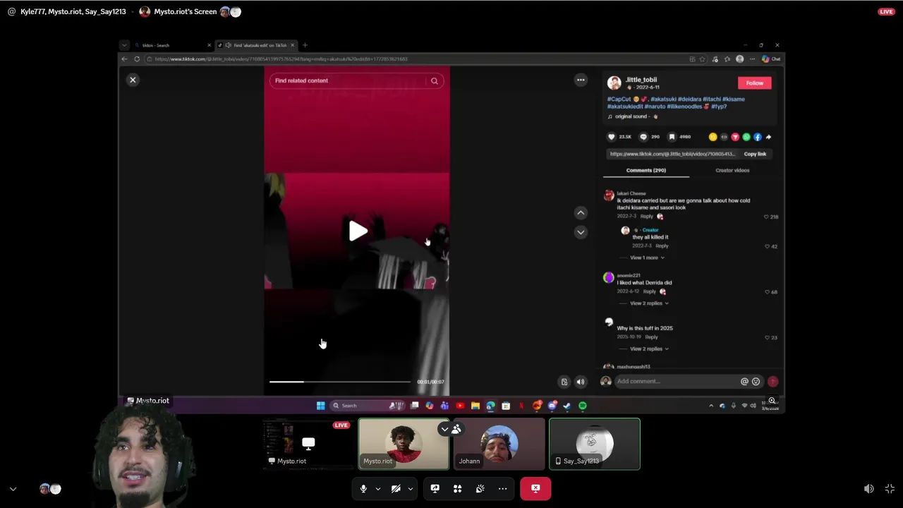Viewport: 903px width, 508px height.
Task: Share the video to WhatsApp
Action: (x=746, y=137)
